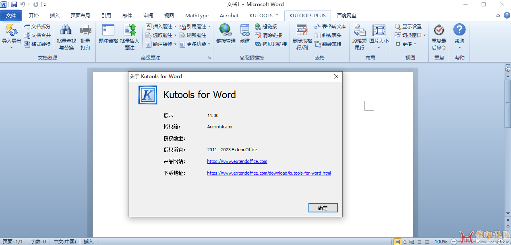Image resolution: width=511 pixels, height=245 pixels.
Task: Save the document from quick access toolbar
Action: pyautogui.click(x=14, y=4)
